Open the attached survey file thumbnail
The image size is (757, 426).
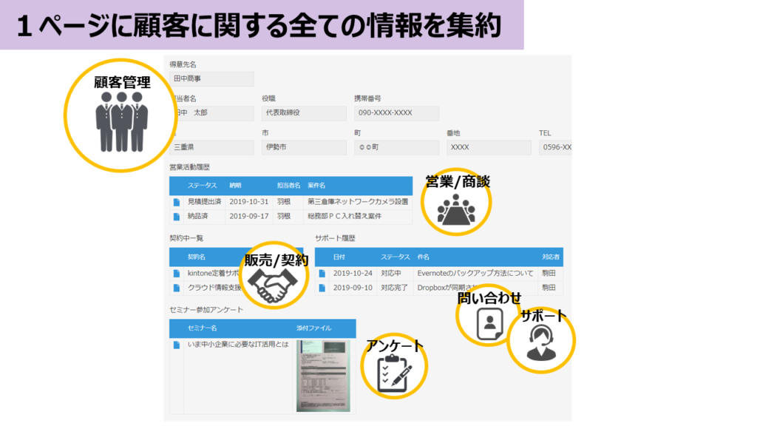click(323, 375)
